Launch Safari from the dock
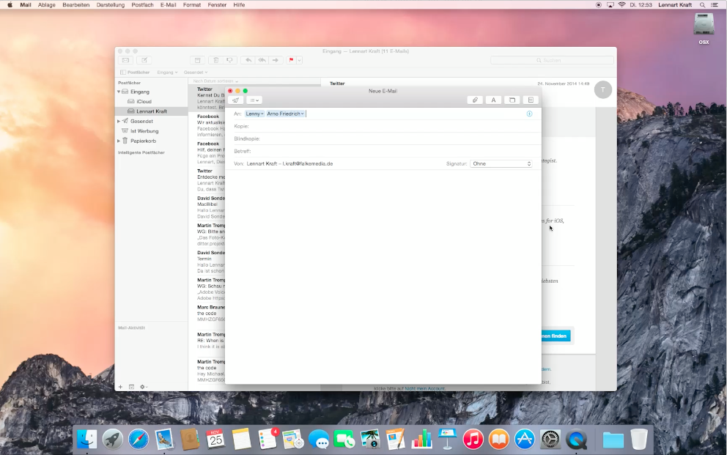The width and height of the screenshot is (727, 455). (139, 439)
